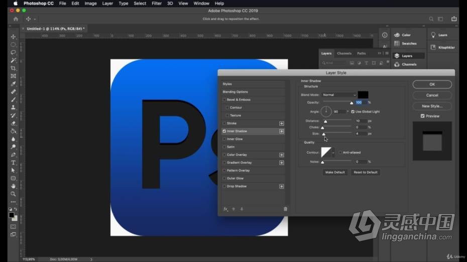Open the File menu
The image size is (467, 262).
click(63, 4)
